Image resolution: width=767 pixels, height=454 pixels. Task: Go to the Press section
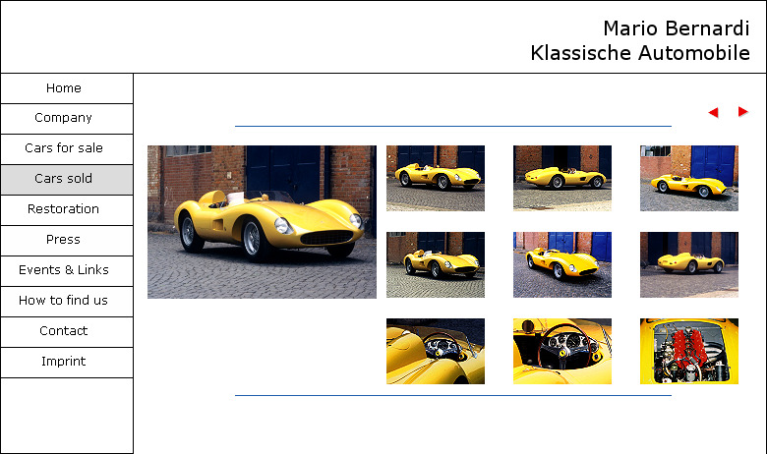pyautogui.click(x=67, y=241)
